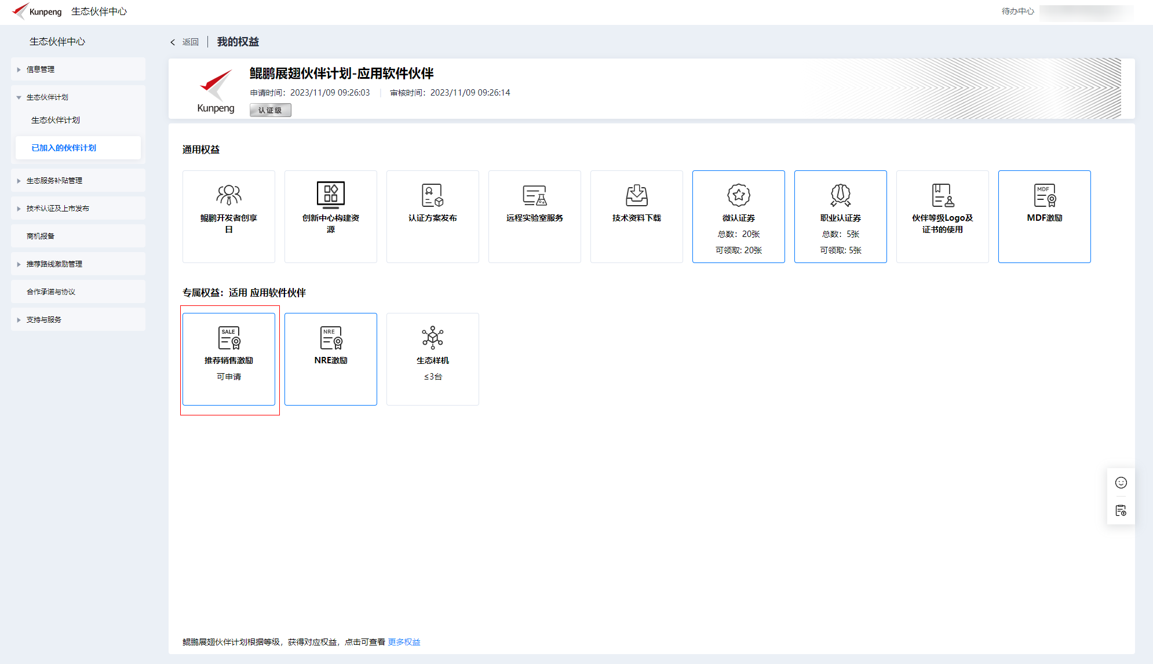Open the 技术资料下载 download icon
1153x664 pixels.
tap(637, 195)
